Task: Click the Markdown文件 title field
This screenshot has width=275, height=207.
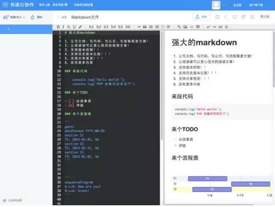Action: (85, 17)
